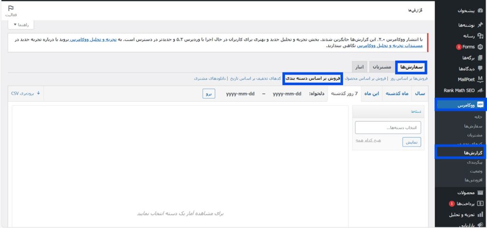Open وضعیت status in sidebar submenu
The height and width of the screenshot is (228, 487).
pos(476,171)
